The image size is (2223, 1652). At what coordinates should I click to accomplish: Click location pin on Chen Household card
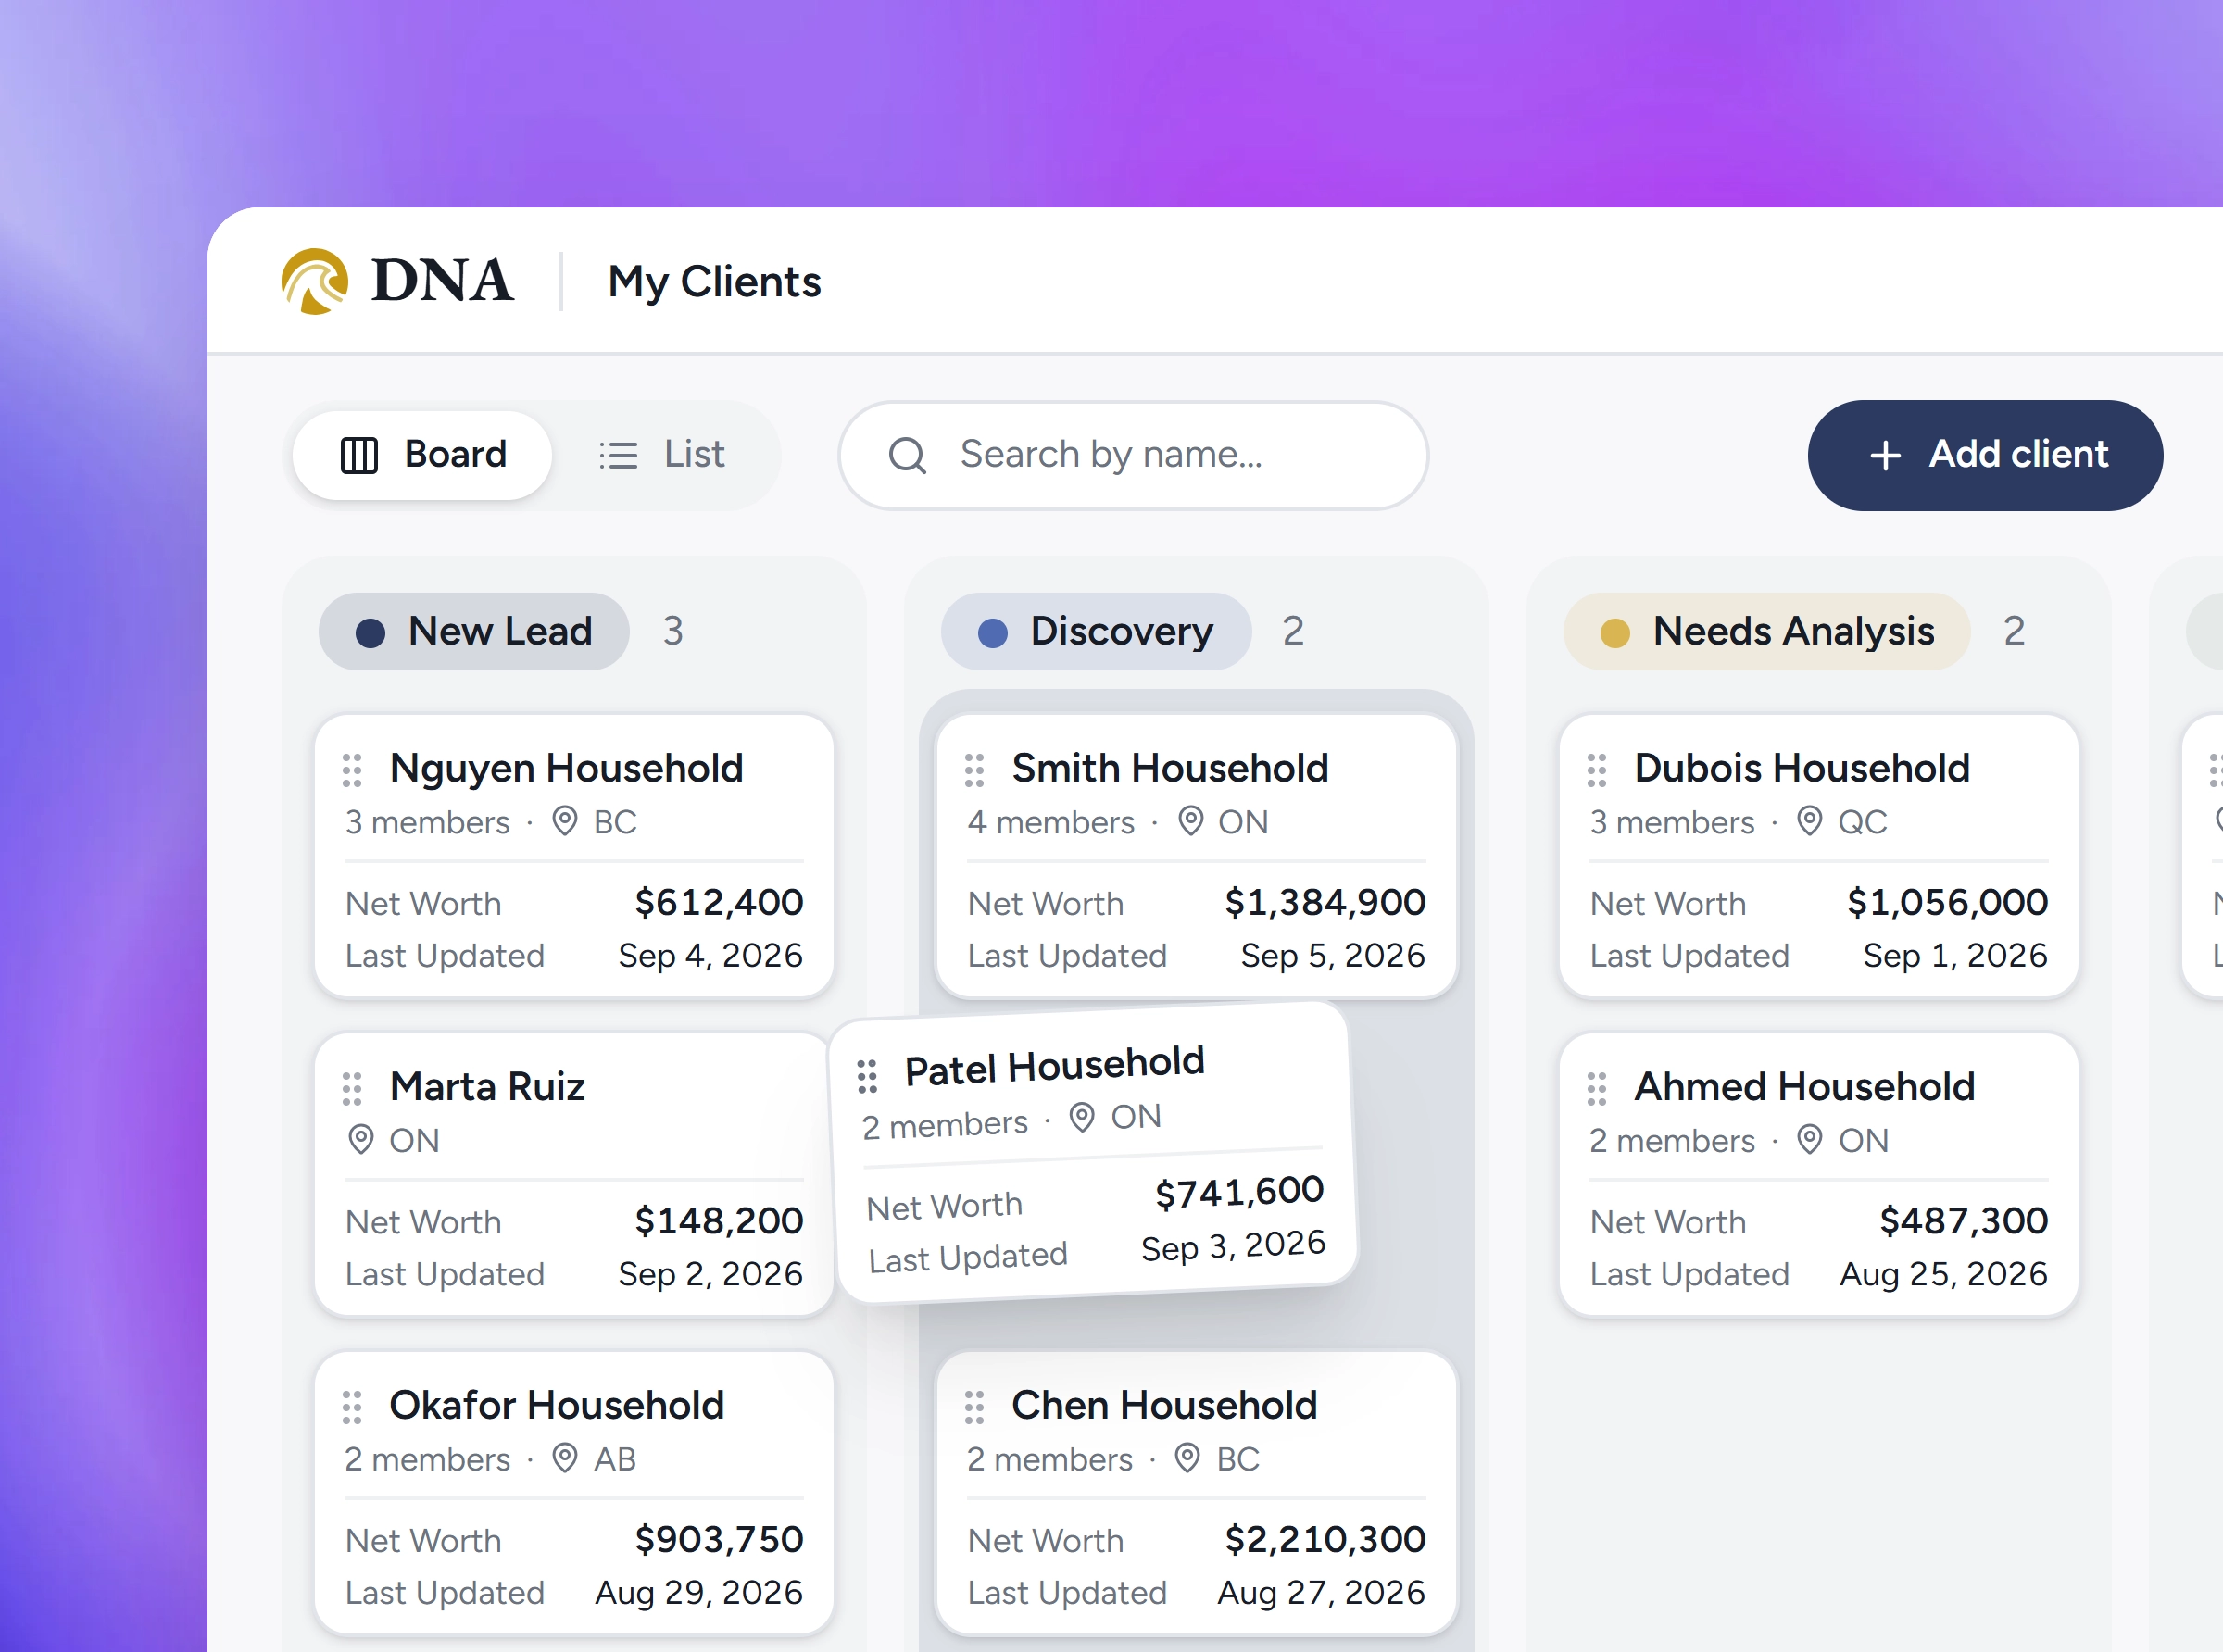point(1187,1458)
